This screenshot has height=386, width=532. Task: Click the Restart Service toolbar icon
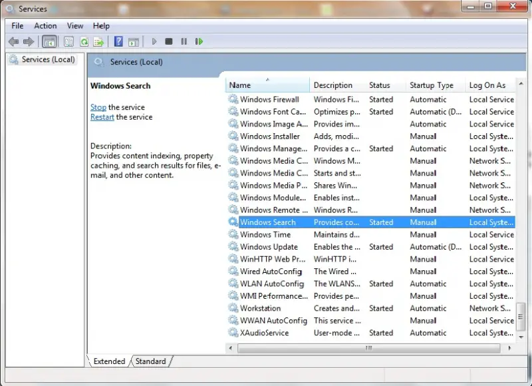pos(199,41)
